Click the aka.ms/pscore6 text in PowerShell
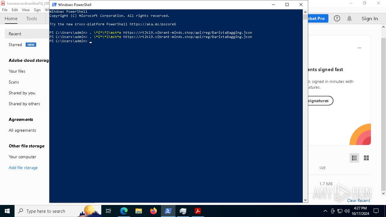 click(153, 24)
